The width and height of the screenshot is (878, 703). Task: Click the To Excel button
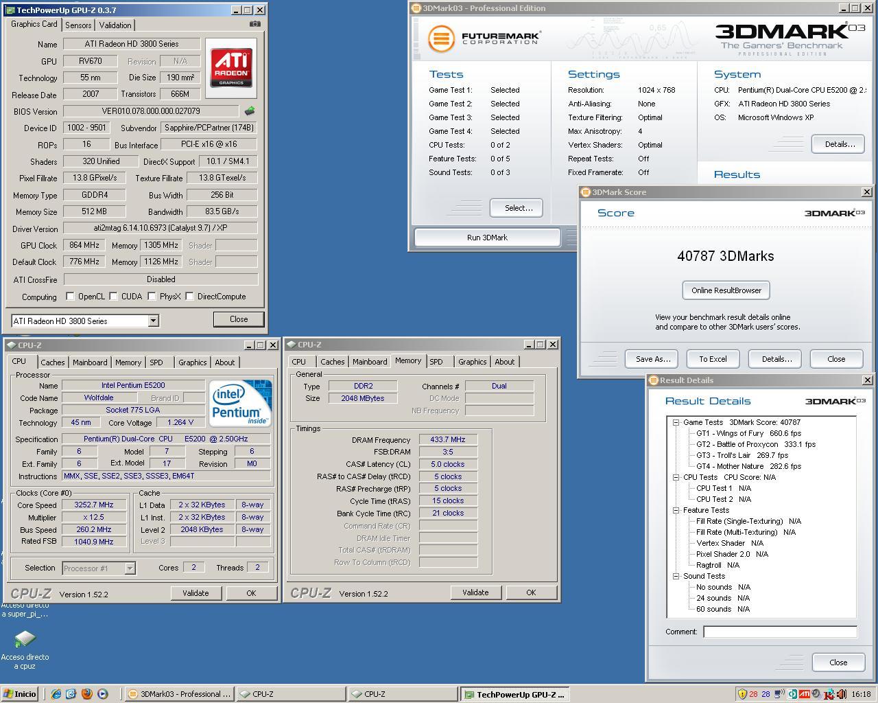pos(713,359)
